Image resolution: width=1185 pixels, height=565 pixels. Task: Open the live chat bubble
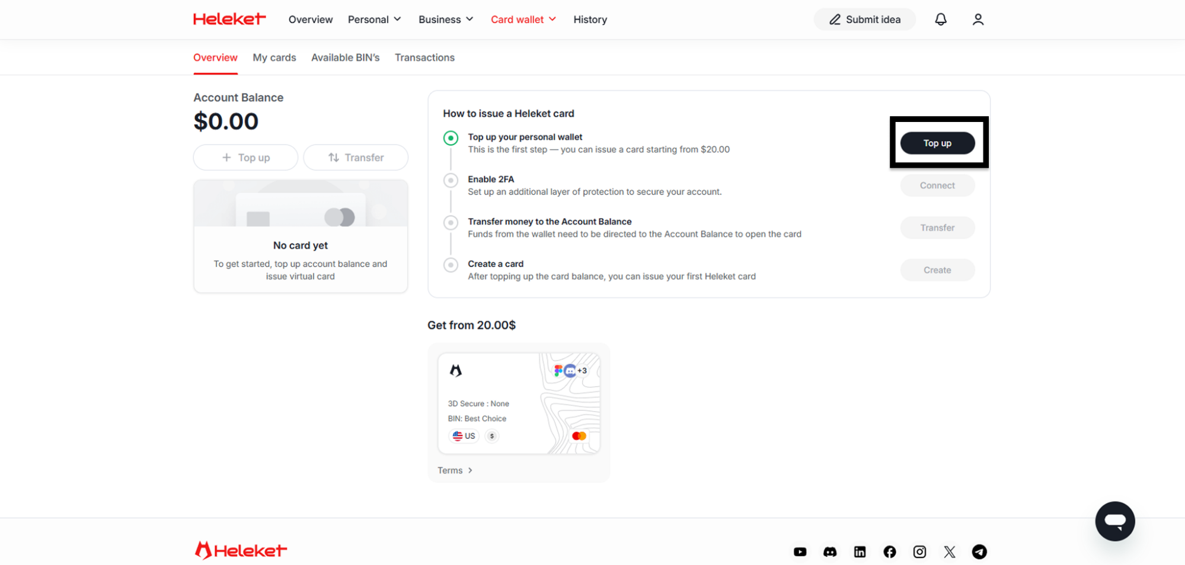coord(1114,521)
